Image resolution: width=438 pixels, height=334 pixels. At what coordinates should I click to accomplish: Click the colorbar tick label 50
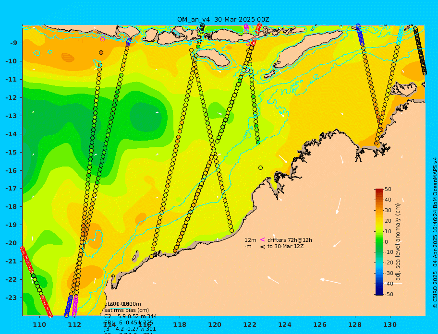(x=388, y=189)
